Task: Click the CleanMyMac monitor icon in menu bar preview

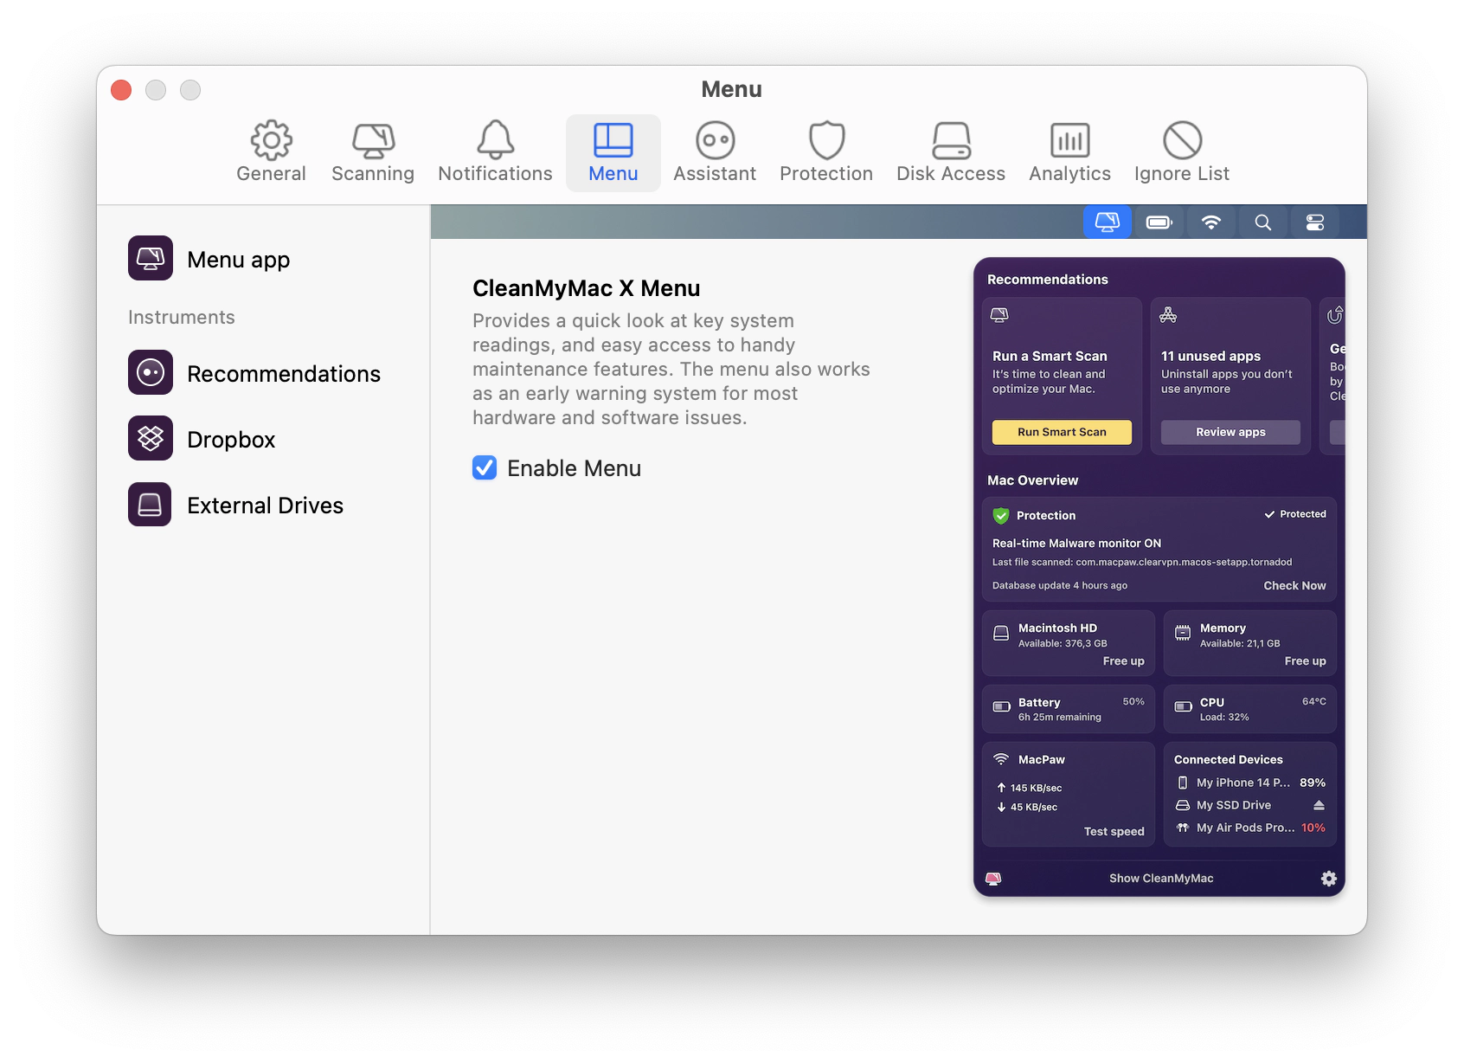Action: [x=1108, y=222]
